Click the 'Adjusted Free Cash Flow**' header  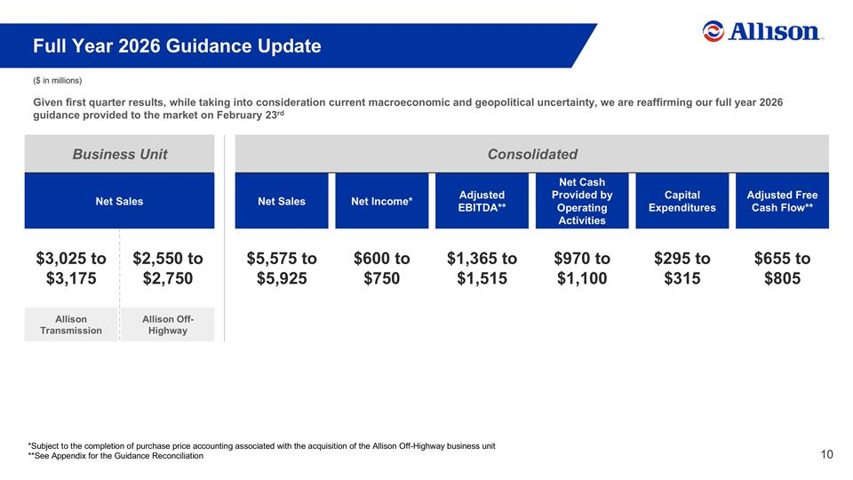[x=782, y=201]
